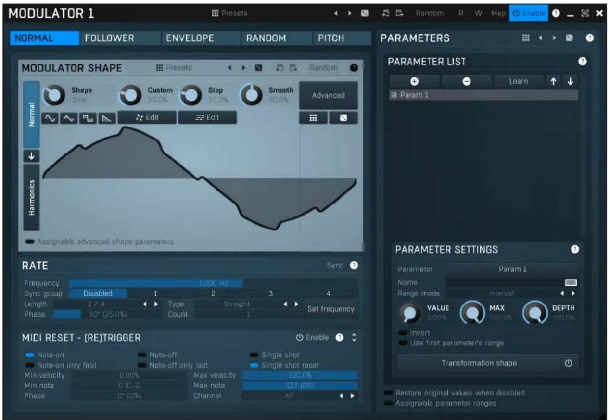Click Learn button in Parameter List
The width and height of the screenshot is (610, 420).
[x=518, y=82]
